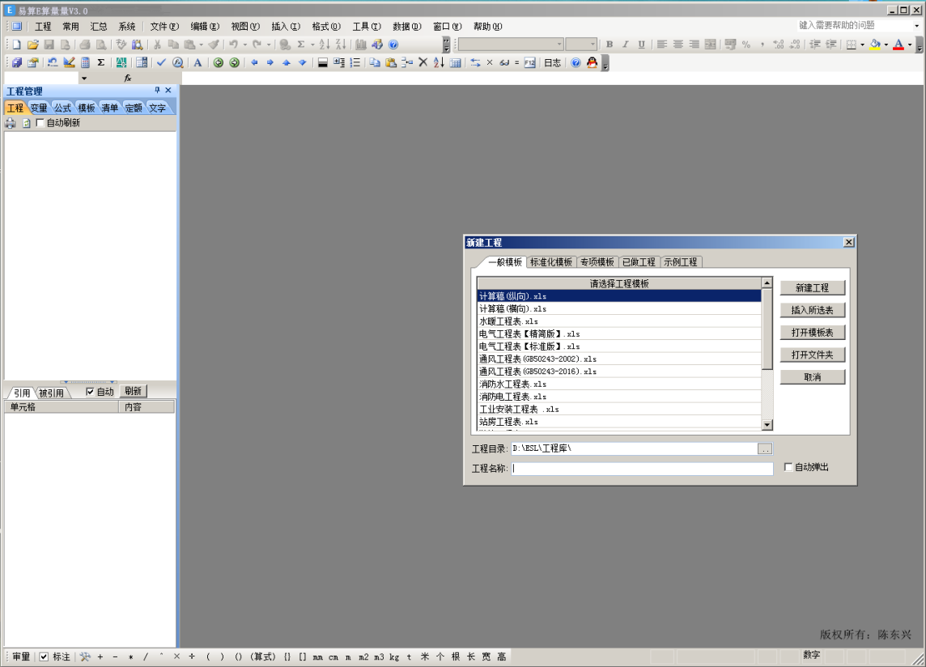Click the blue up arrow move icon
926x667 pixels.
[x=287, y=62]
